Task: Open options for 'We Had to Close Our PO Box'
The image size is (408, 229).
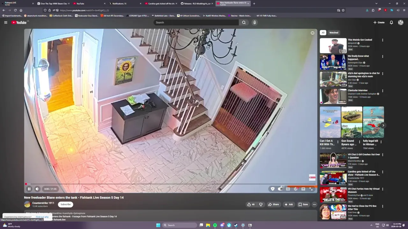Action: click(x=382, y=206)
